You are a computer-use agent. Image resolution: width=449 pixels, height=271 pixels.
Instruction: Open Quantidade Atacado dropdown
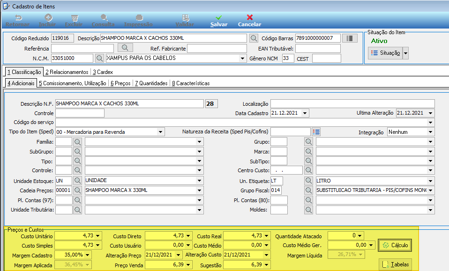pyautogui.click(x=360, y=236)
